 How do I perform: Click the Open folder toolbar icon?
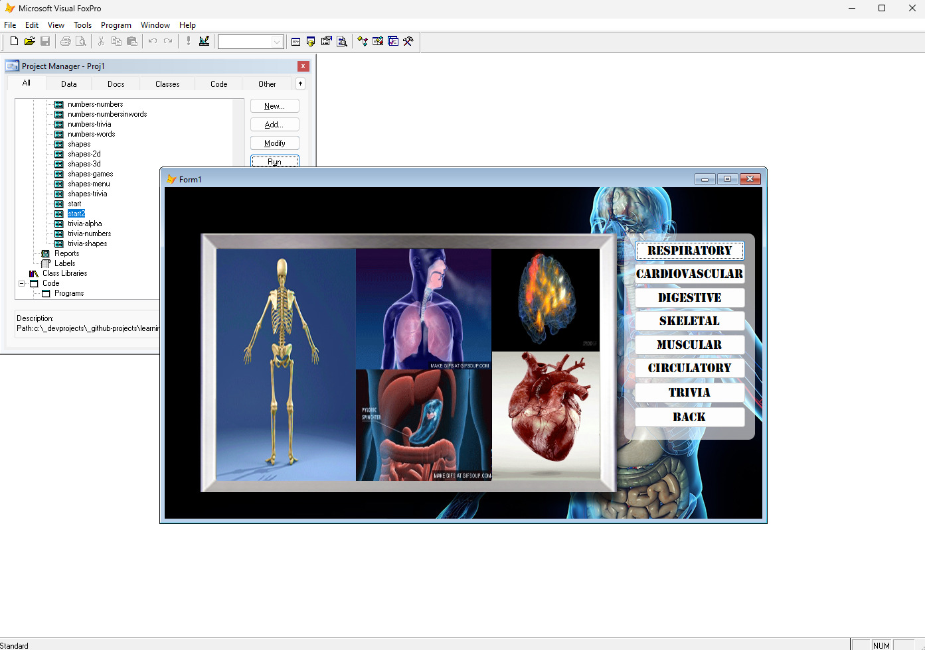(29, 41)
